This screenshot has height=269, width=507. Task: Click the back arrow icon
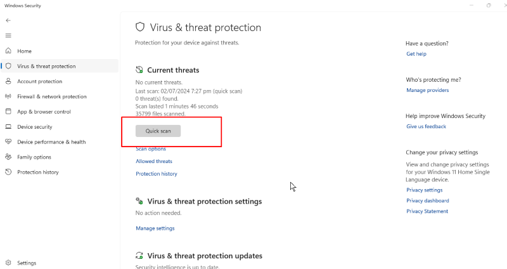[x=8, y=20]
